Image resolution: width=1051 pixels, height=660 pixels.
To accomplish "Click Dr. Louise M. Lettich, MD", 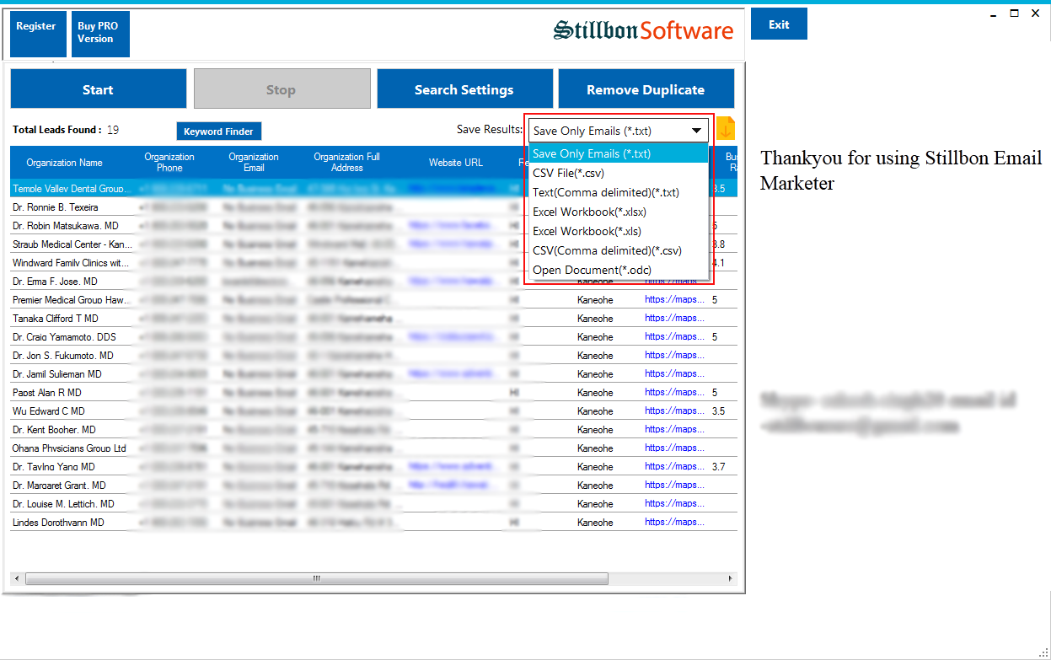I will [63, 504].
